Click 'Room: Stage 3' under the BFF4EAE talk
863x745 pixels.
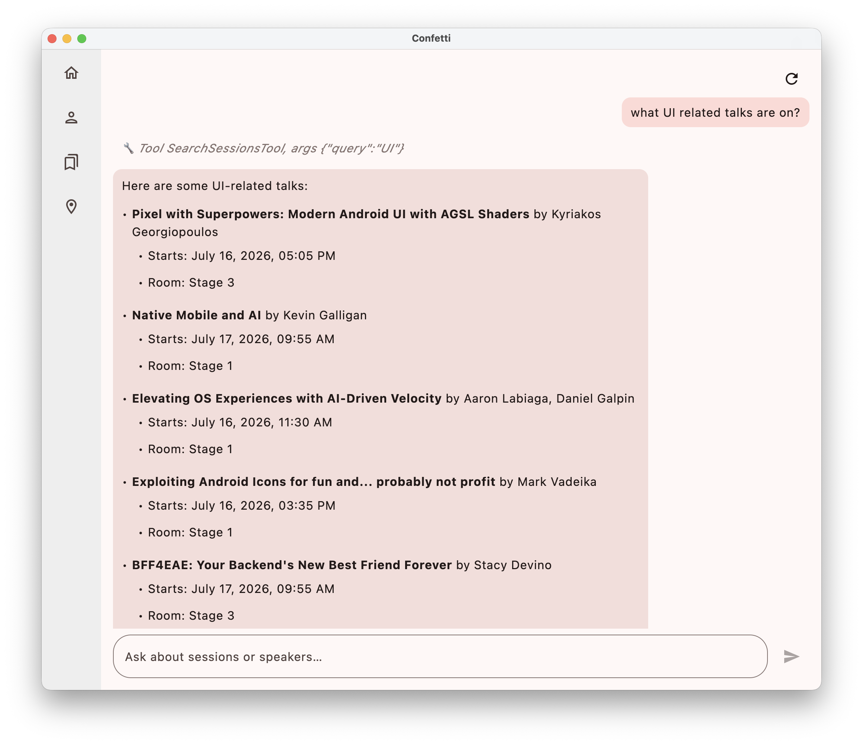click(191, 616)
